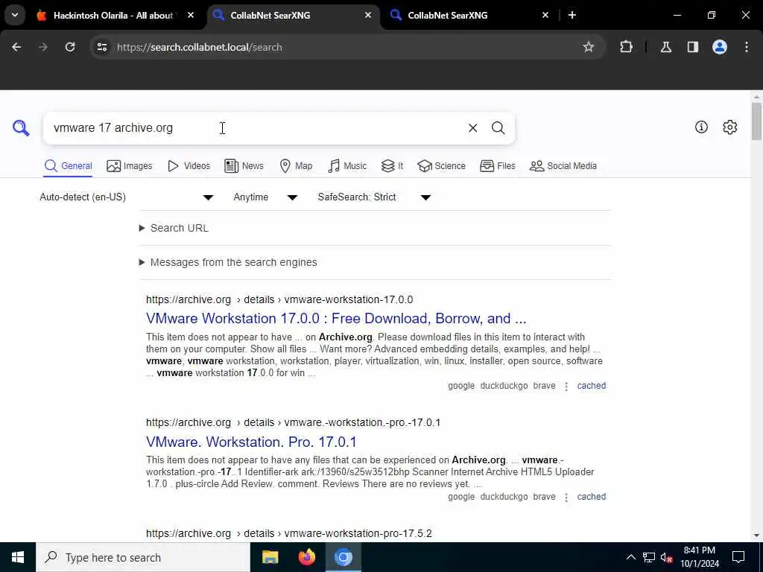Switch to the Videos category
The width and height of the screenshot is (763, 572).
coord(189,166)
